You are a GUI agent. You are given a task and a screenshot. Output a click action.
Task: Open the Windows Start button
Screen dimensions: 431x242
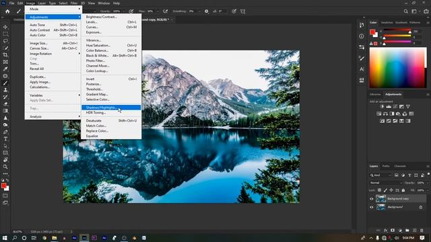[5, 238]
